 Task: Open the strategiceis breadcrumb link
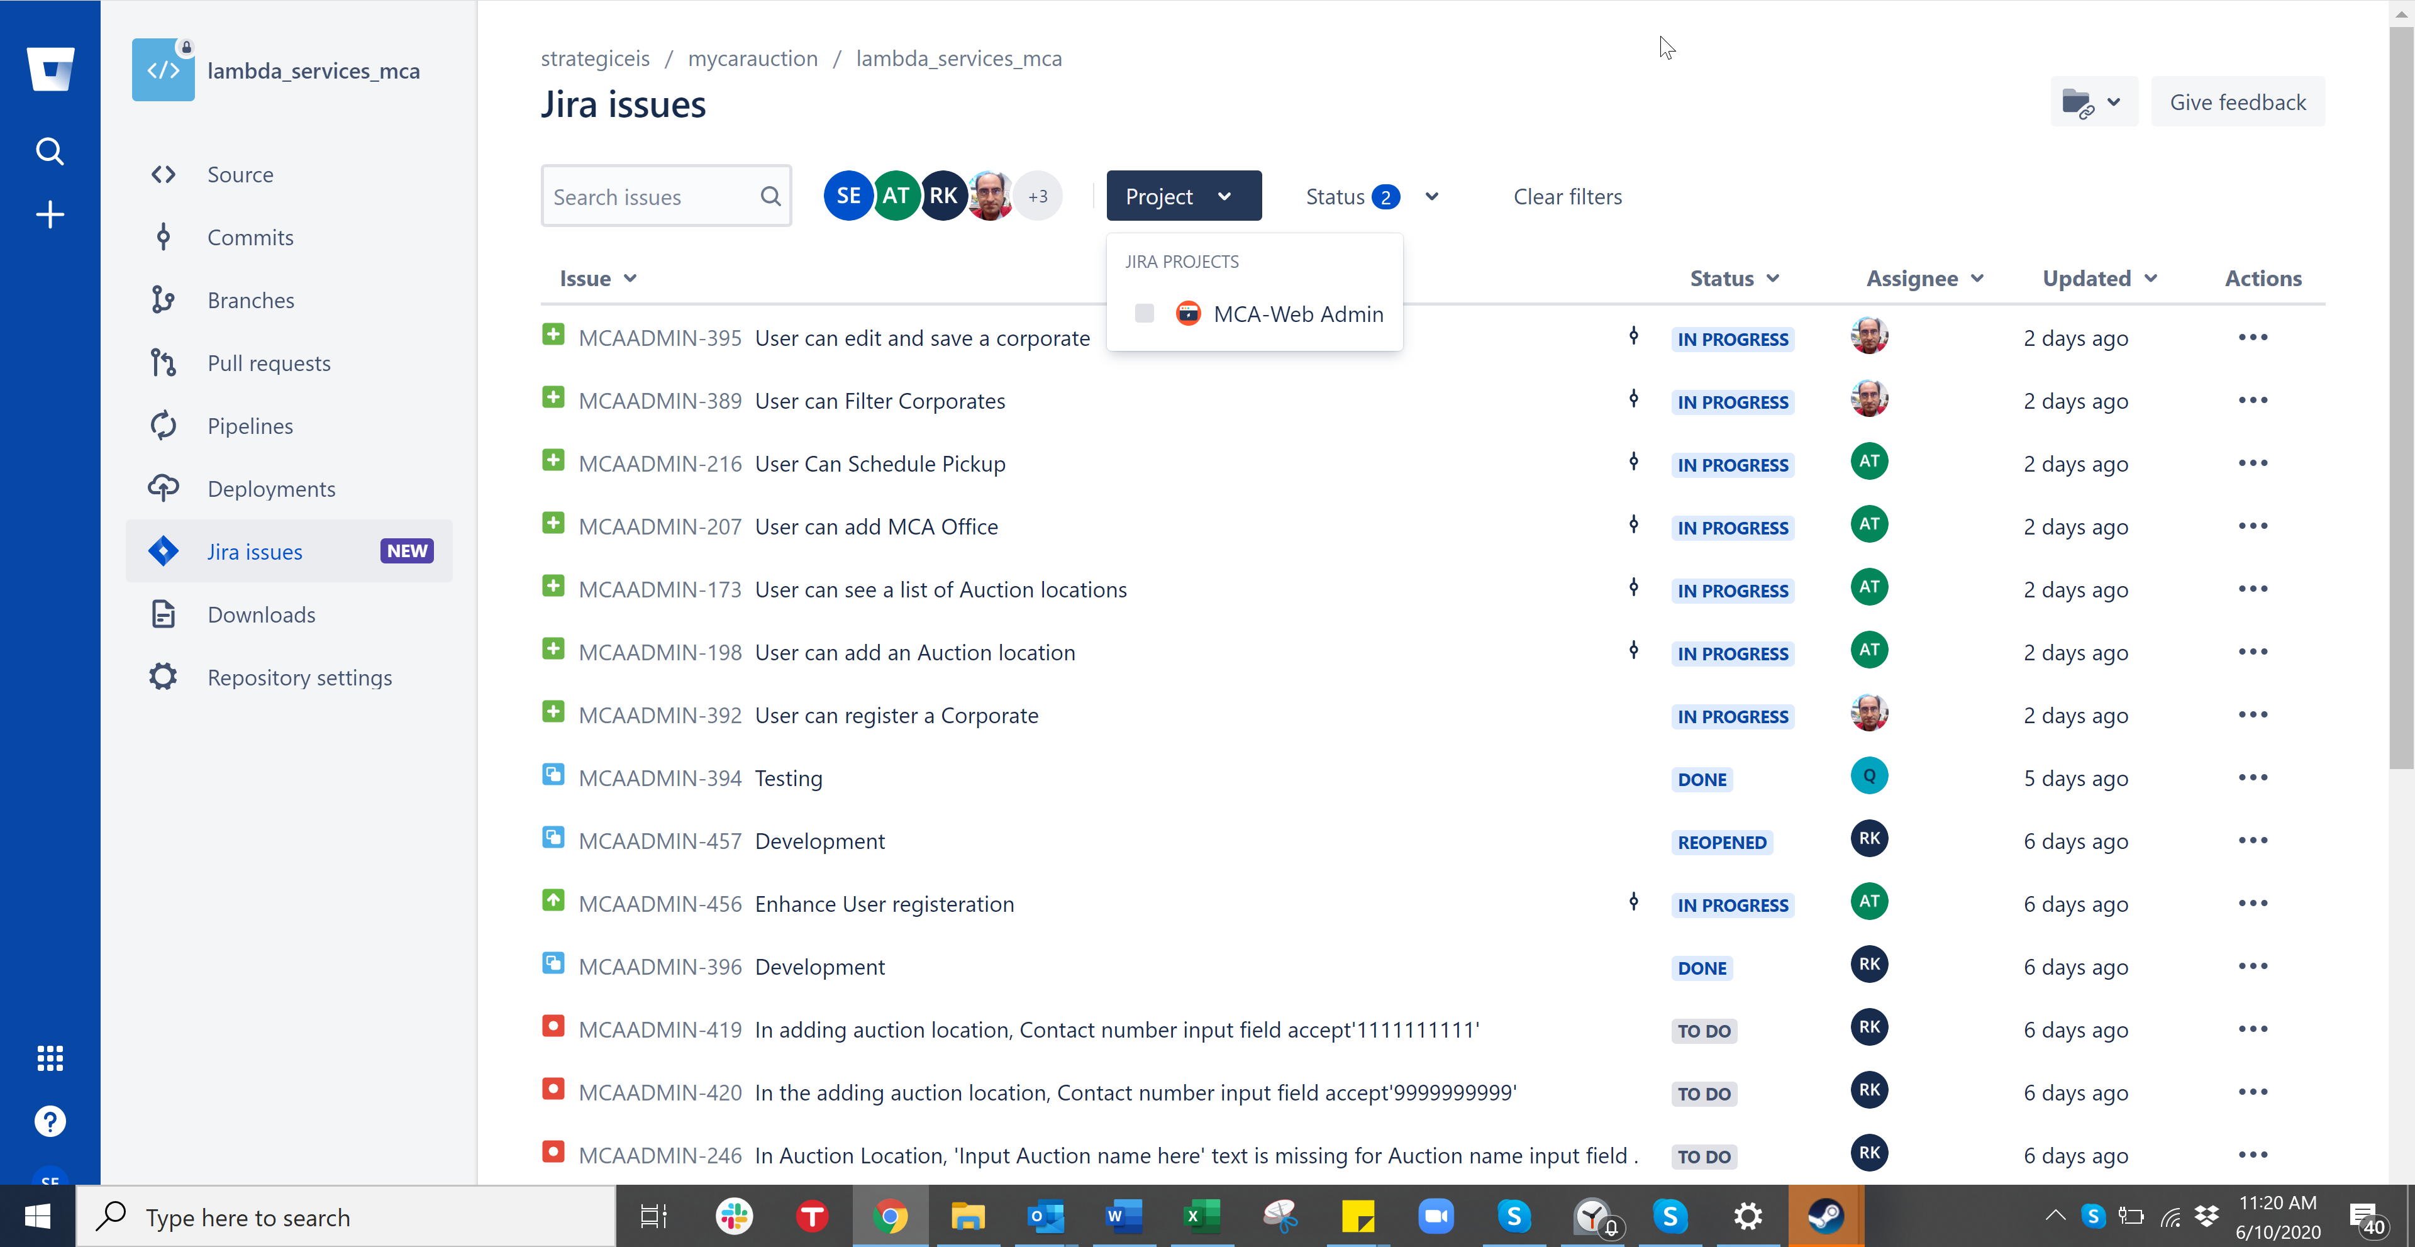(x=594, y=58)
